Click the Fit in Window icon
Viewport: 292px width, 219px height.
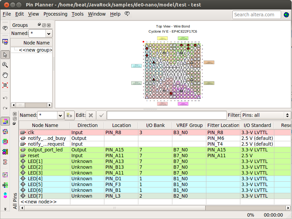tap(5, 85)
